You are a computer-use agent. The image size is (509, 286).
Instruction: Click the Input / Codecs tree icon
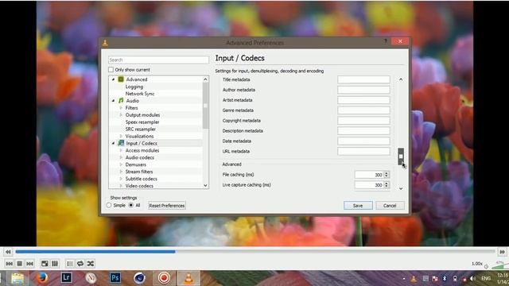click(x=121, y=143)
